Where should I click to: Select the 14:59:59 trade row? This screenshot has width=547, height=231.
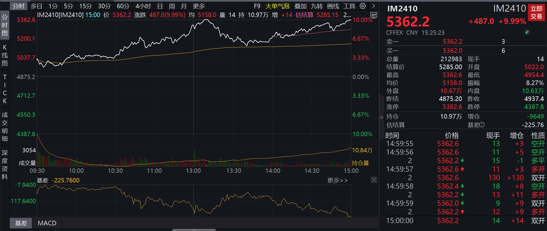465,203
